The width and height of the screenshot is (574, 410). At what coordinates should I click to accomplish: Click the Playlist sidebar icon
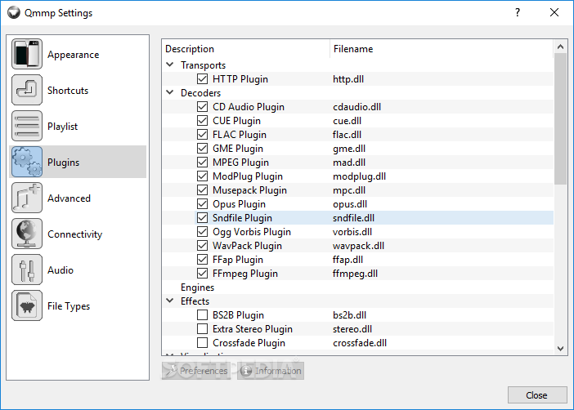coord(27,126)
